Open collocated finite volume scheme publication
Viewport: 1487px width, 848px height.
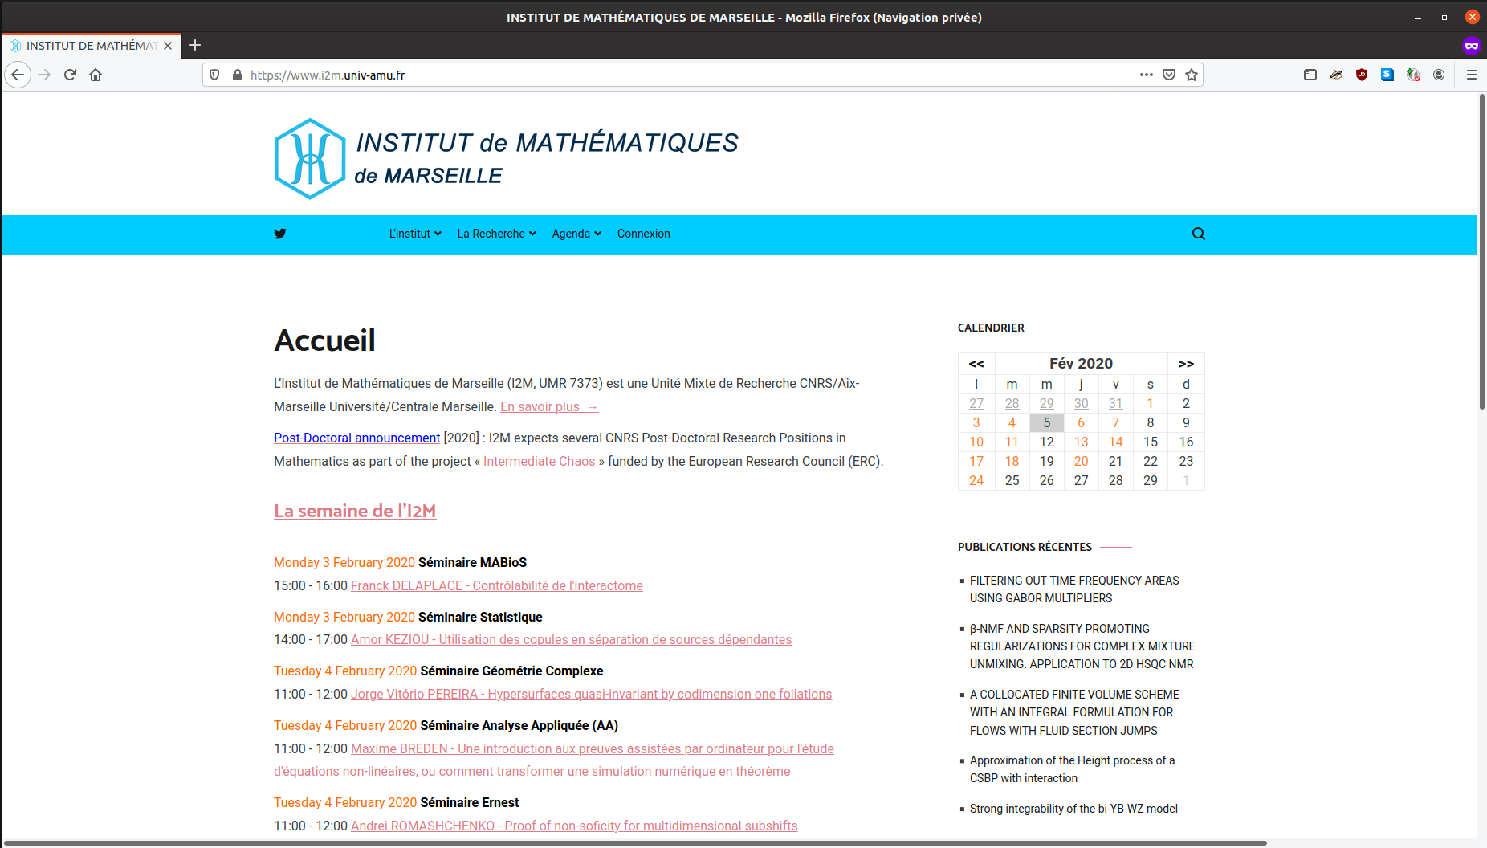point(1074,712)
